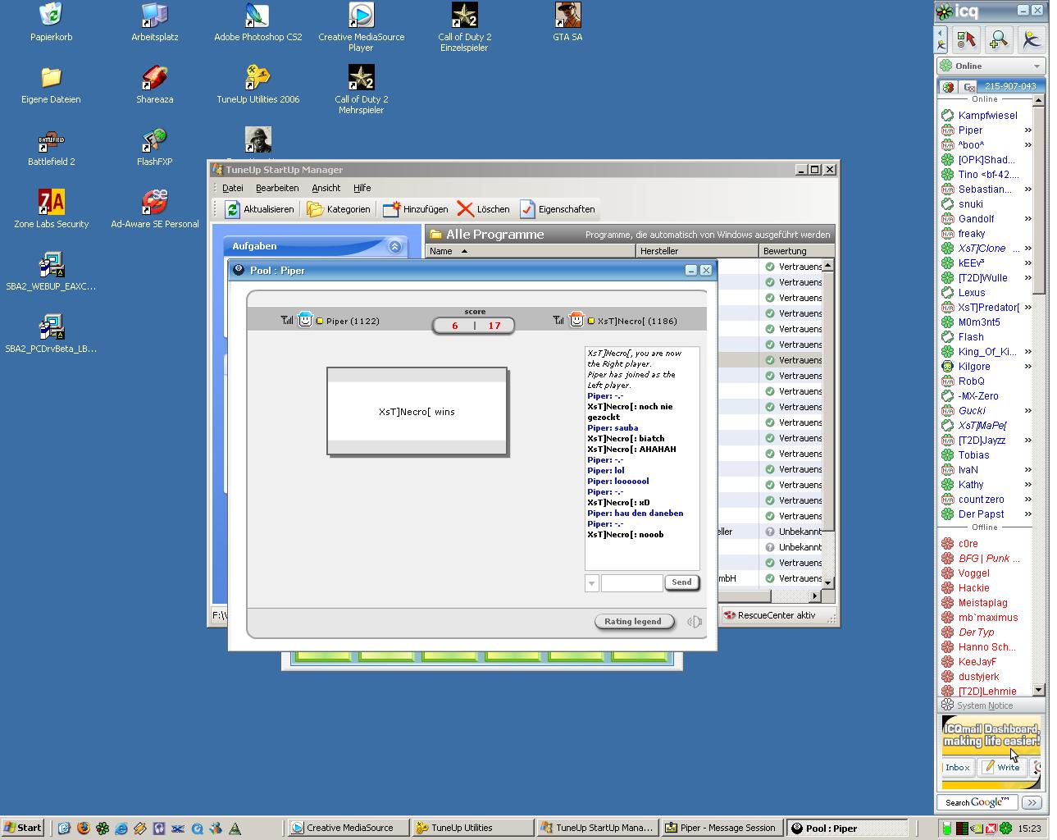The height and width of the screenshot is (840, 1057).
Task: Click status flower icon beside contact snuki
Action: [948, 204]
